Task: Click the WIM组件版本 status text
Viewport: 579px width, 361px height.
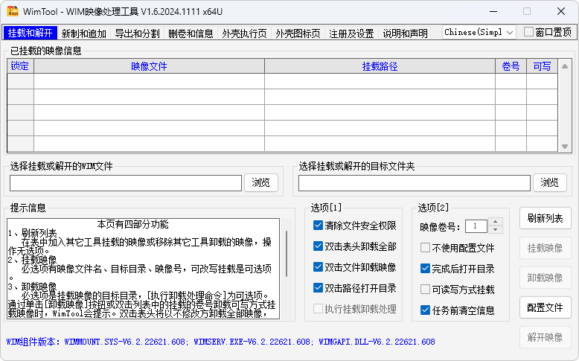Action: [220, 342]
